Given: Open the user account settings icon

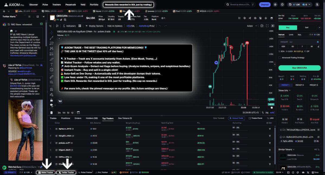Looking at the screenshot, I should [317, 5].
